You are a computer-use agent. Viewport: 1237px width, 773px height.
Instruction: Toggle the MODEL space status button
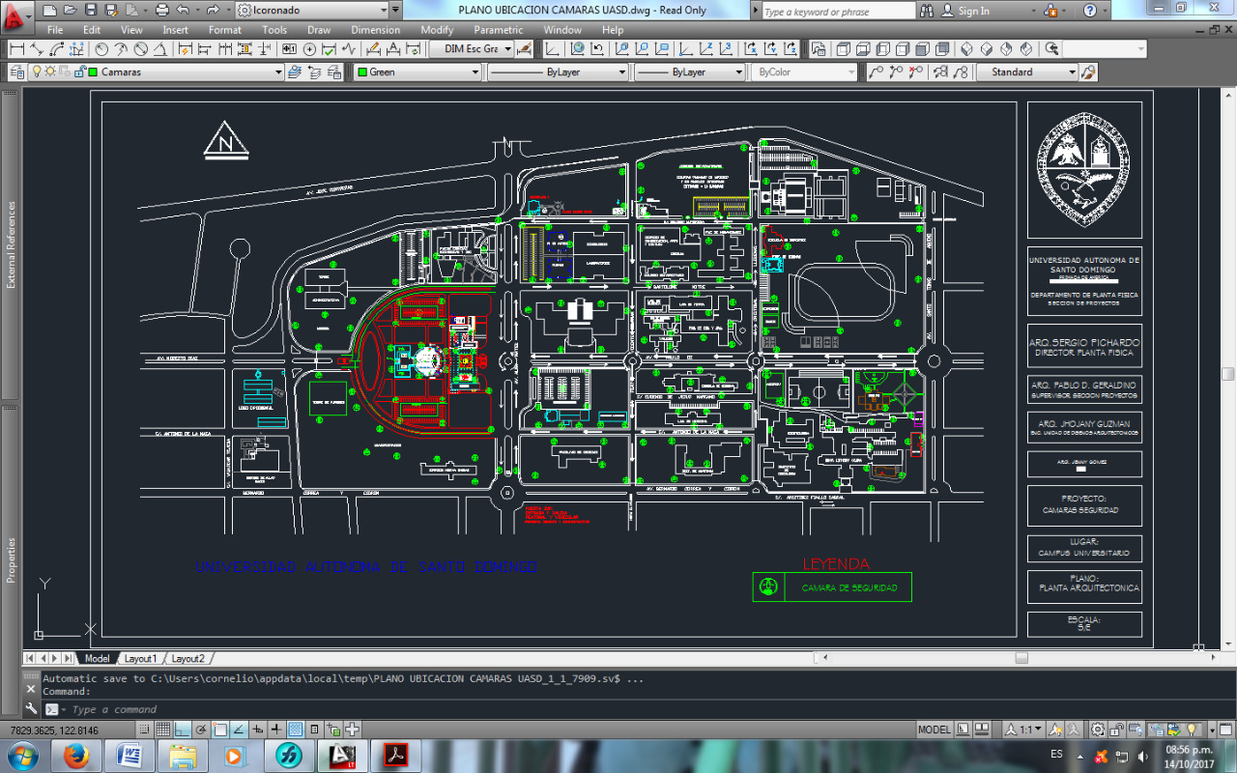(934, 730)
